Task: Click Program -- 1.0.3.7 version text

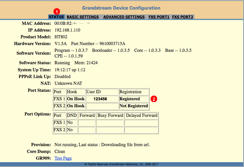Action: (71, 50)
